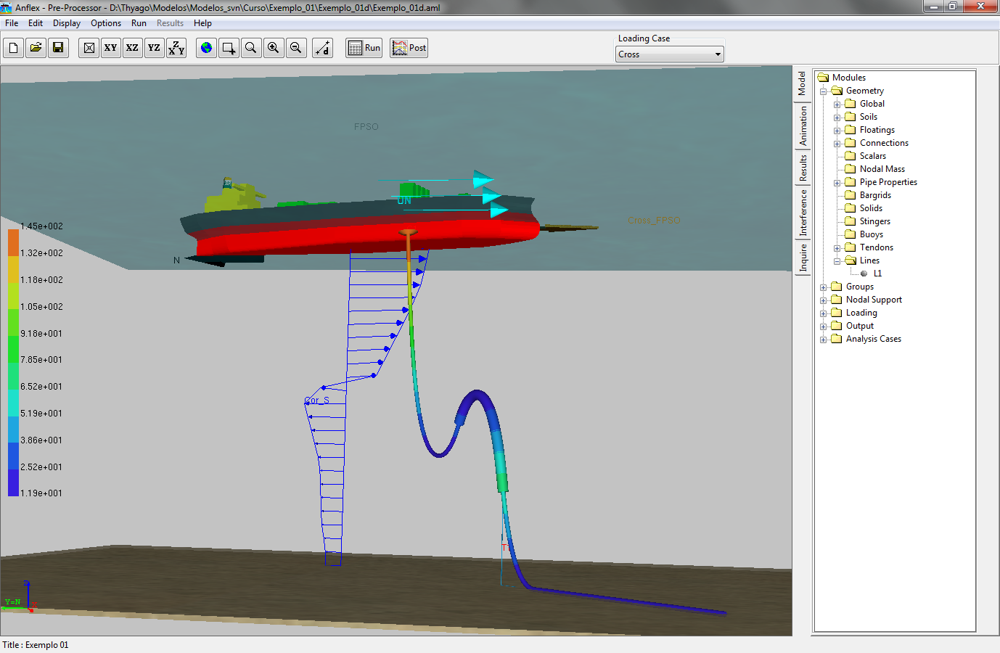The height and width of the screenshot is (653, 1000).
Task: Switch to the XY plane view
Action: pos(110,48)
